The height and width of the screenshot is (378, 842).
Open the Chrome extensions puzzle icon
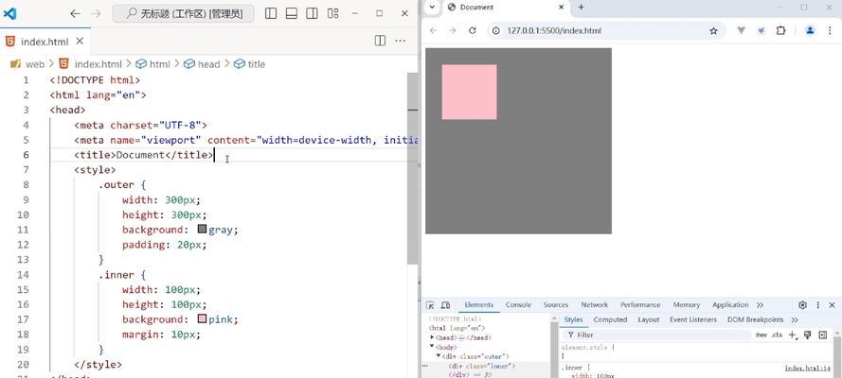coord(780,30)
